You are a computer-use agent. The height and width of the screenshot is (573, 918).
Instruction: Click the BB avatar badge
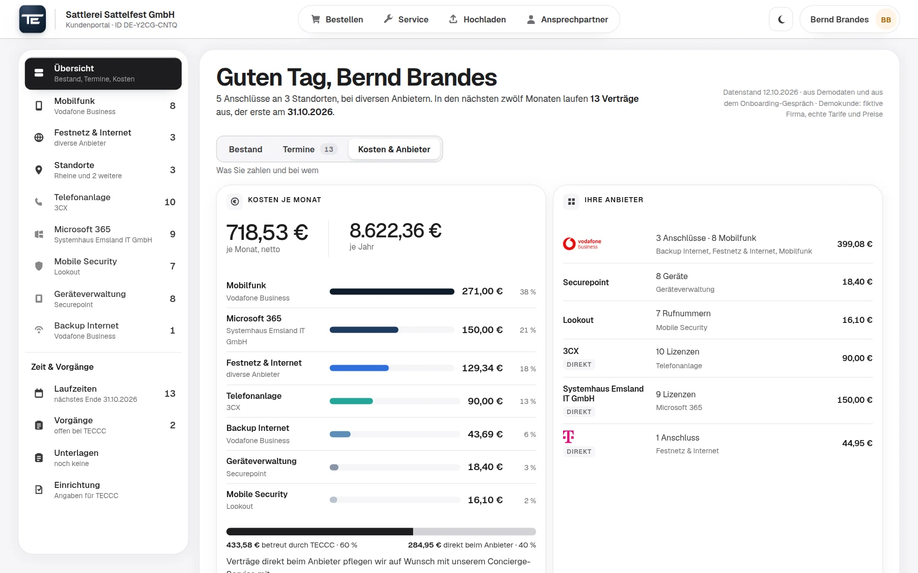point(886,20)
